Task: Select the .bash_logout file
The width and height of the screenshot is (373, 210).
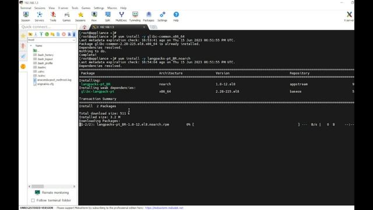Action: click(43, 59)
